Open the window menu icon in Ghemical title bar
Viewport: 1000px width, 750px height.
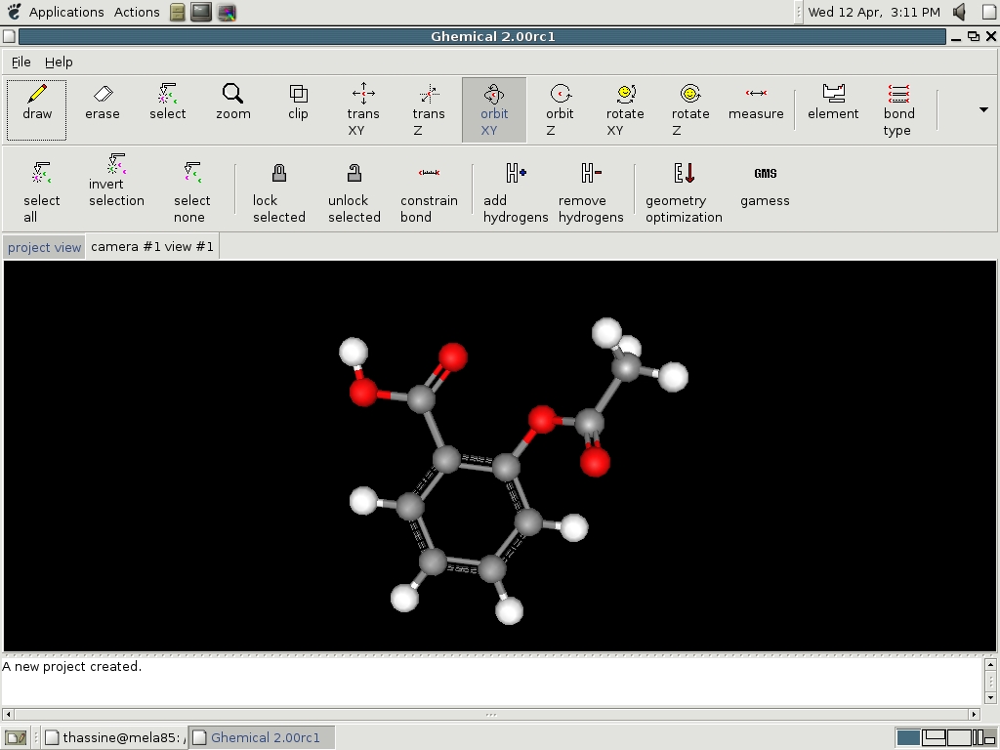pos(9,36)
